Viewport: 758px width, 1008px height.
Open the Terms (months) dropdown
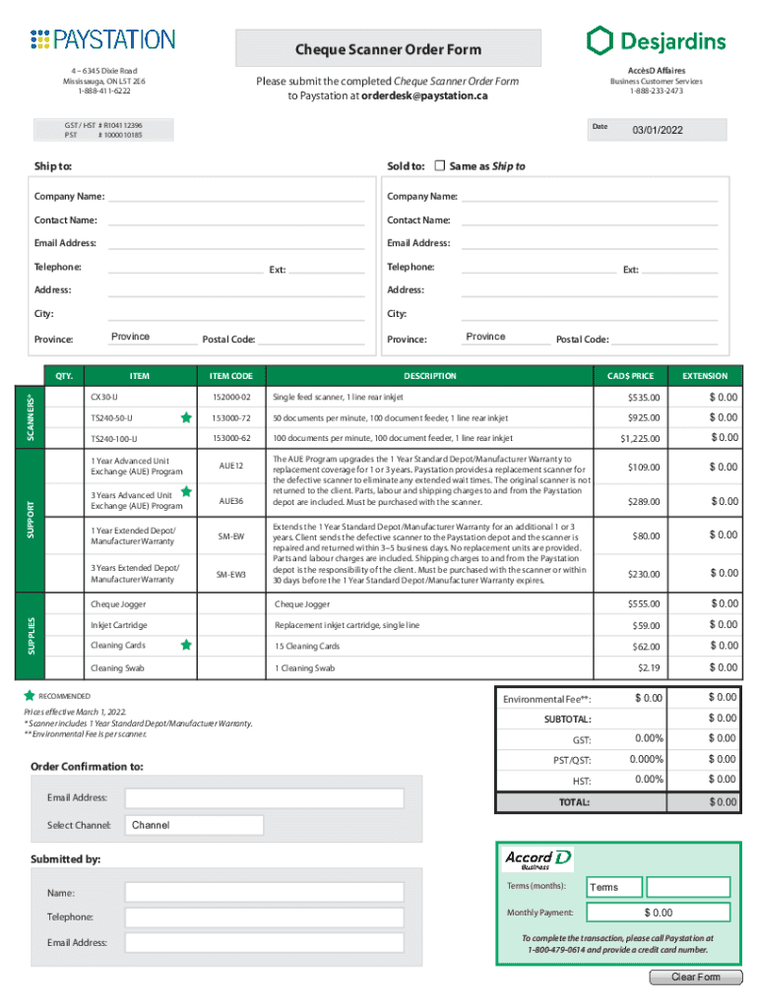coord(614,887)
